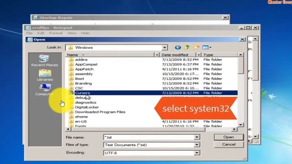Screen dimensions: 292x164
Task: Close the Open dialog
Action: point(242,40)
